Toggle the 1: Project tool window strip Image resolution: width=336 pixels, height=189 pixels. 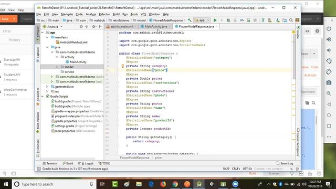point(38,34)
